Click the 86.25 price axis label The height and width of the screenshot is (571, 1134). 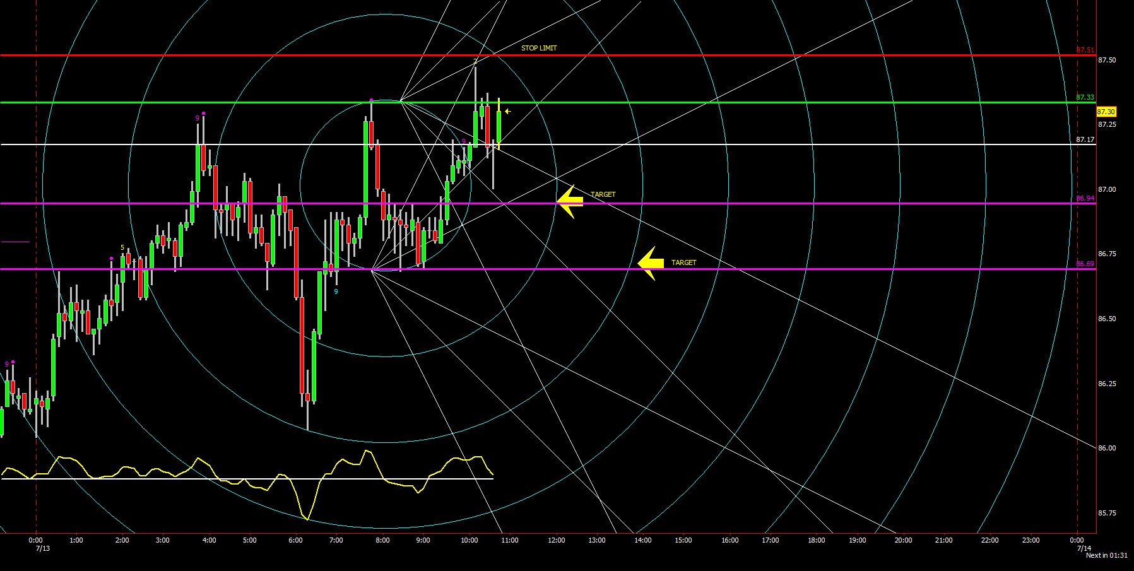point(1107,384)
